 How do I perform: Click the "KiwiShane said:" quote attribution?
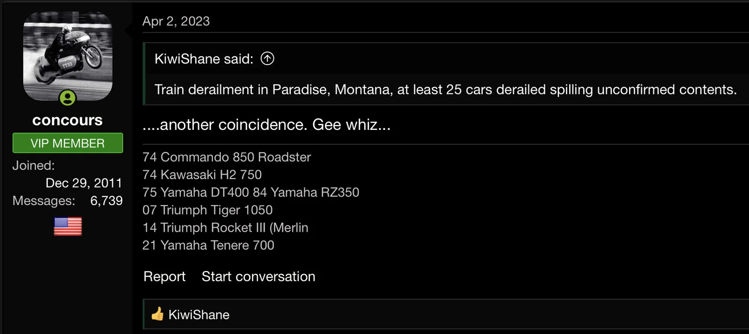point(204,59)
